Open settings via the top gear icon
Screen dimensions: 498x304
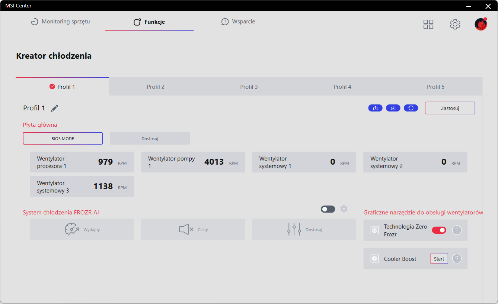(x=455, y=25)
